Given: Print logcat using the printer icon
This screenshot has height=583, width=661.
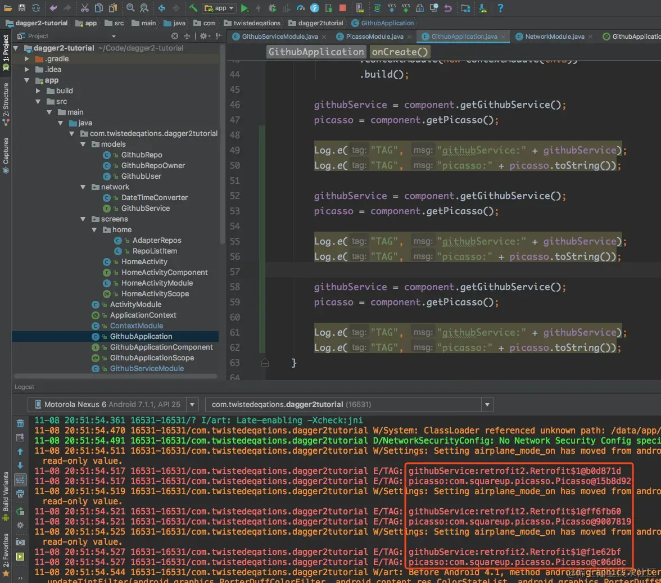Looking at the screenshot, I should click(20, 494).
